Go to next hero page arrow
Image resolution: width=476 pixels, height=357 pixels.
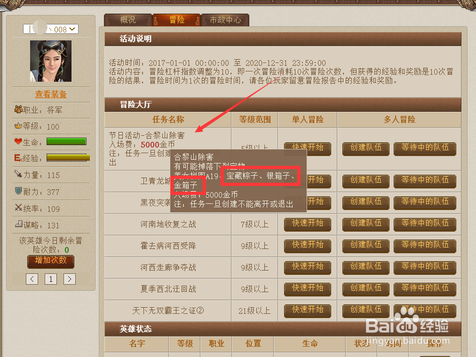point(70,279)
